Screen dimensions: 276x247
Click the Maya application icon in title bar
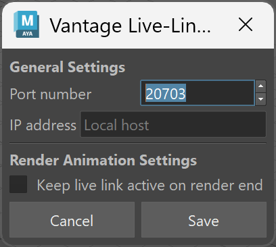(26, 24)
